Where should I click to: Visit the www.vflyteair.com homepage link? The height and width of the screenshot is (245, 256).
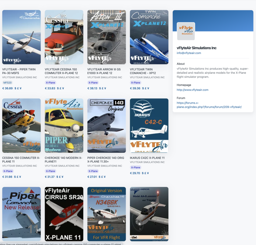[x=192, y=90]
